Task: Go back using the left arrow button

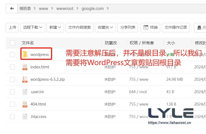Action: pyautogui.click(x=12, y=9)
